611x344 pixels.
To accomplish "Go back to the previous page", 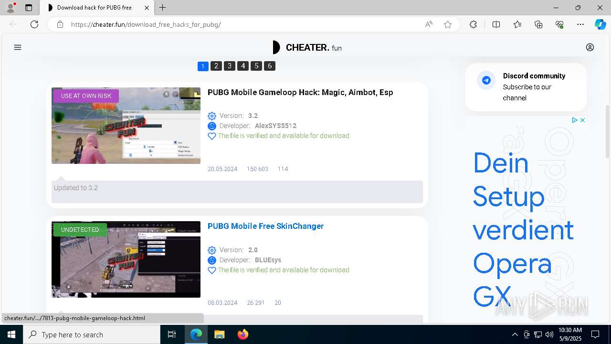I will pos(13,24).
